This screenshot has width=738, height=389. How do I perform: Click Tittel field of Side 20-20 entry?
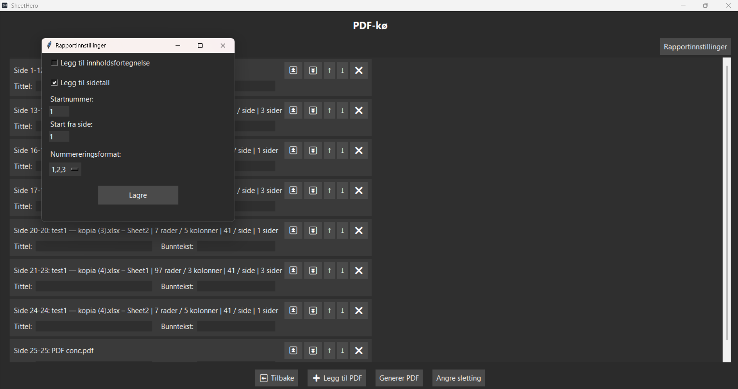pos(94,247)
